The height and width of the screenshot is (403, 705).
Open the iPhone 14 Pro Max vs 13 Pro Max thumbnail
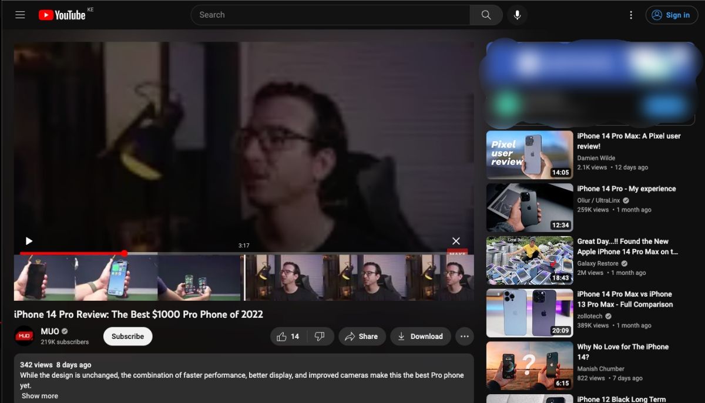pyautogui.click(x=529, y=313)
